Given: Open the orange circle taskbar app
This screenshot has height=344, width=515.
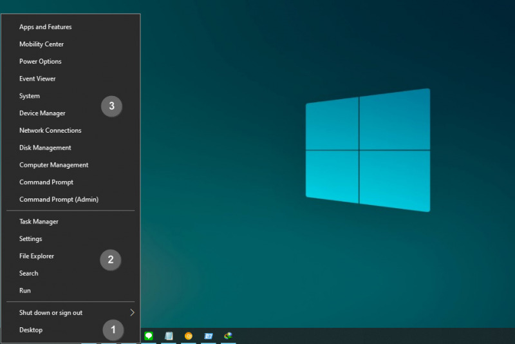Looking at the screenshot, I should (x=189, y=336).
